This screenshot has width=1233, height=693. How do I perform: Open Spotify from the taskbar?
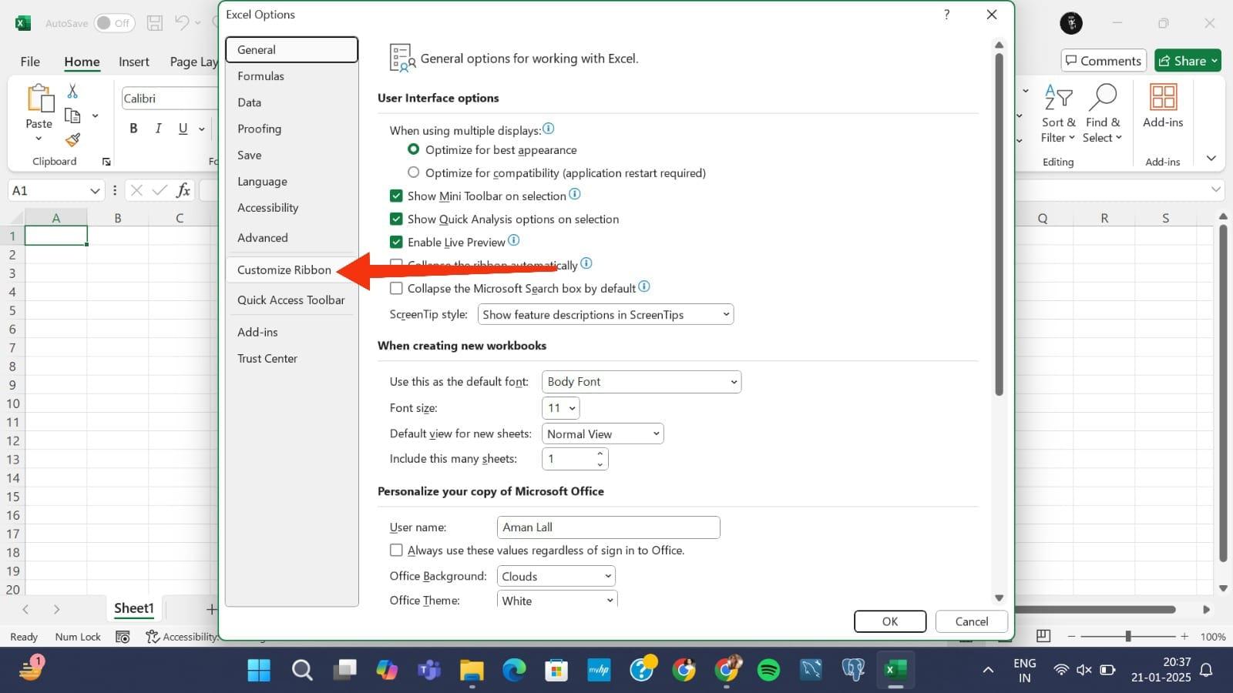click(x=768, y=670)
